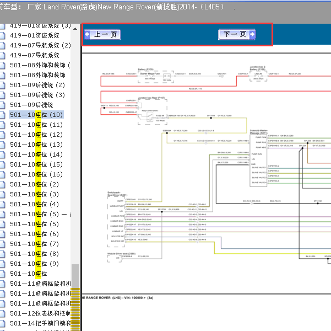Click the left arrow icon on 上一页 button
The image size is (331, 331).
(x=88, y=34)
